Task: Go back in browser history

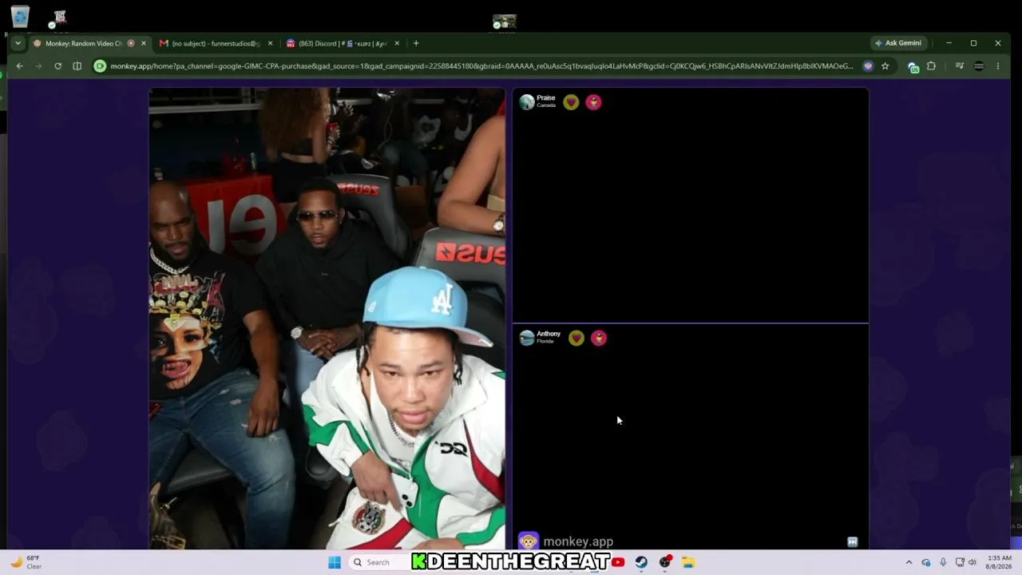Action: [20, 66]
